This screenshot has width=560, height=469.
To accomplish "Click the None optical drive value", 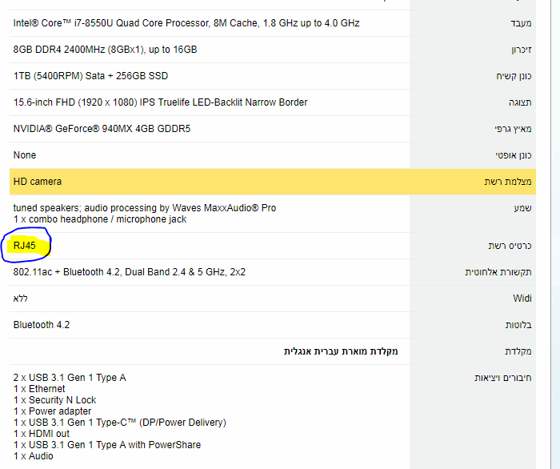I will [x=25, y=155].
